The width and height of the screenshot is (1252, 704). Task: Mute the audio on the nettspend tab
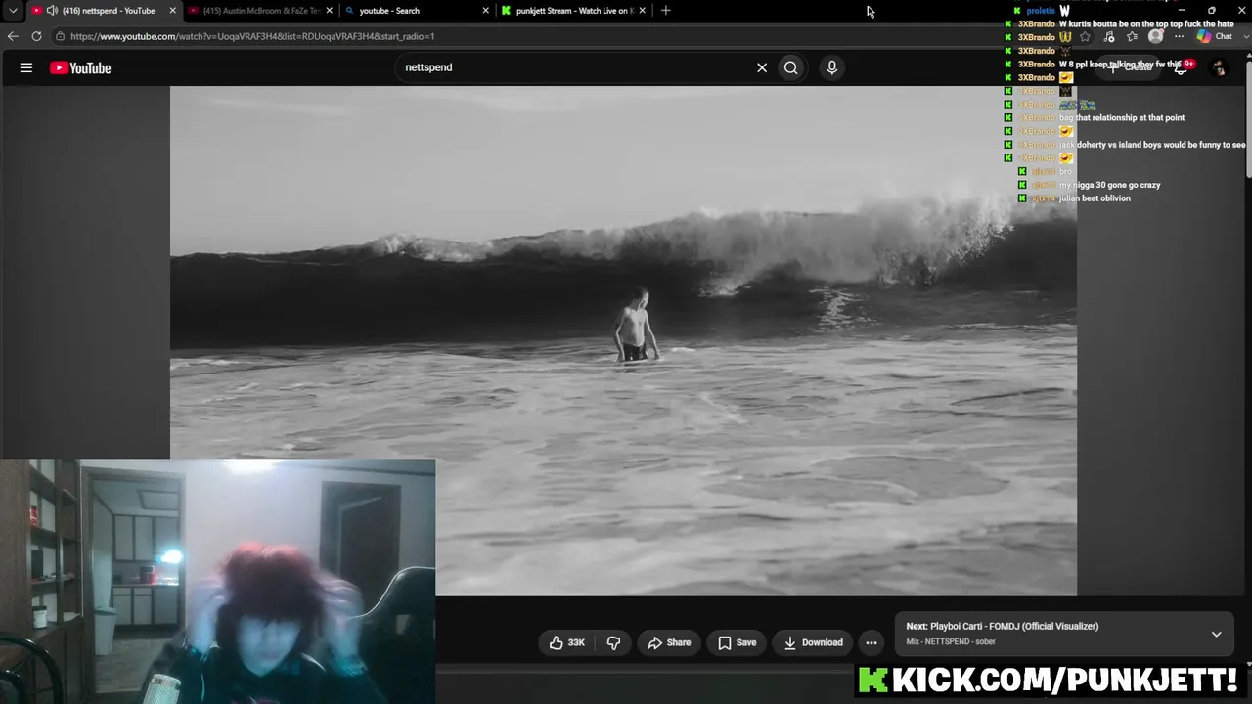52,11
